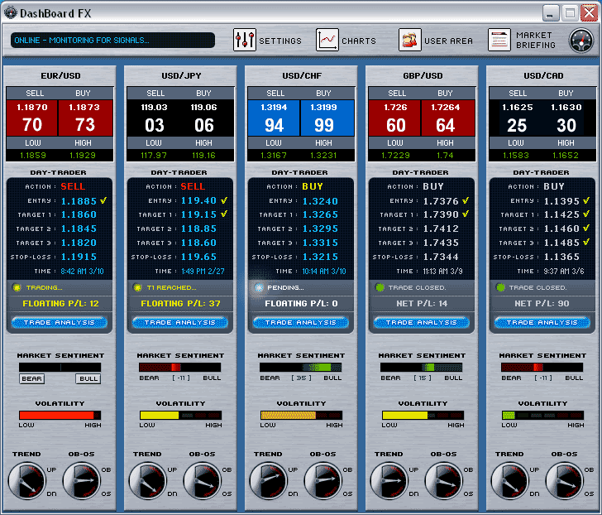Click the EUR/USD volatility bar
This screenshot has width=602, height=515.
[60, 415]
